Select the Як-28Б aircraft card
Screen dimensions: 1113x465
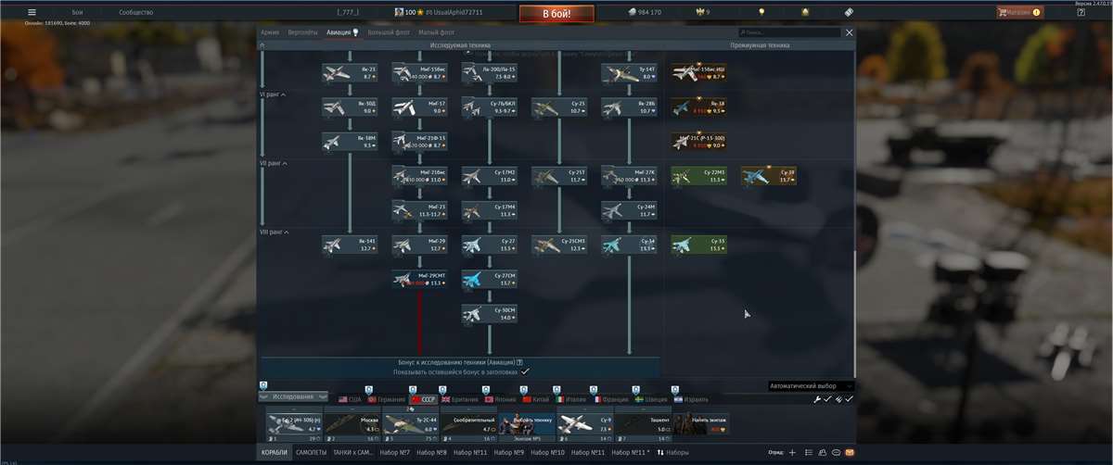tap(630, 107)
